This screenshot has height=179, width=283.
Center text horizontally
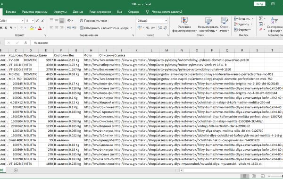pyautogui.click(x=57, y=28)
